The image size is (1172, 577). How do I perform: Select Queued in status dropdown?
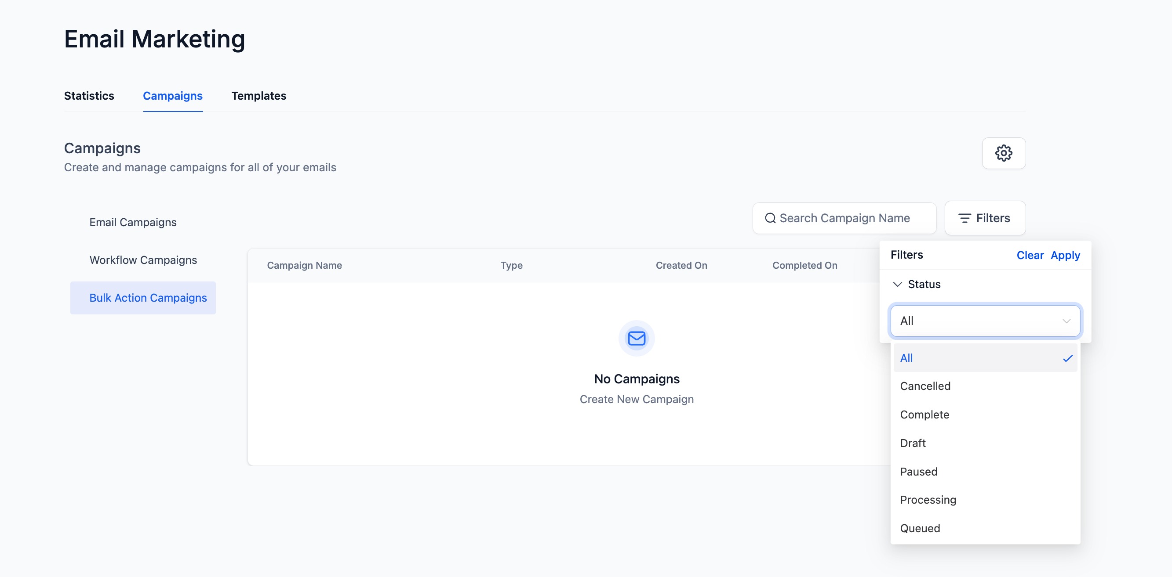coord(920,528)
